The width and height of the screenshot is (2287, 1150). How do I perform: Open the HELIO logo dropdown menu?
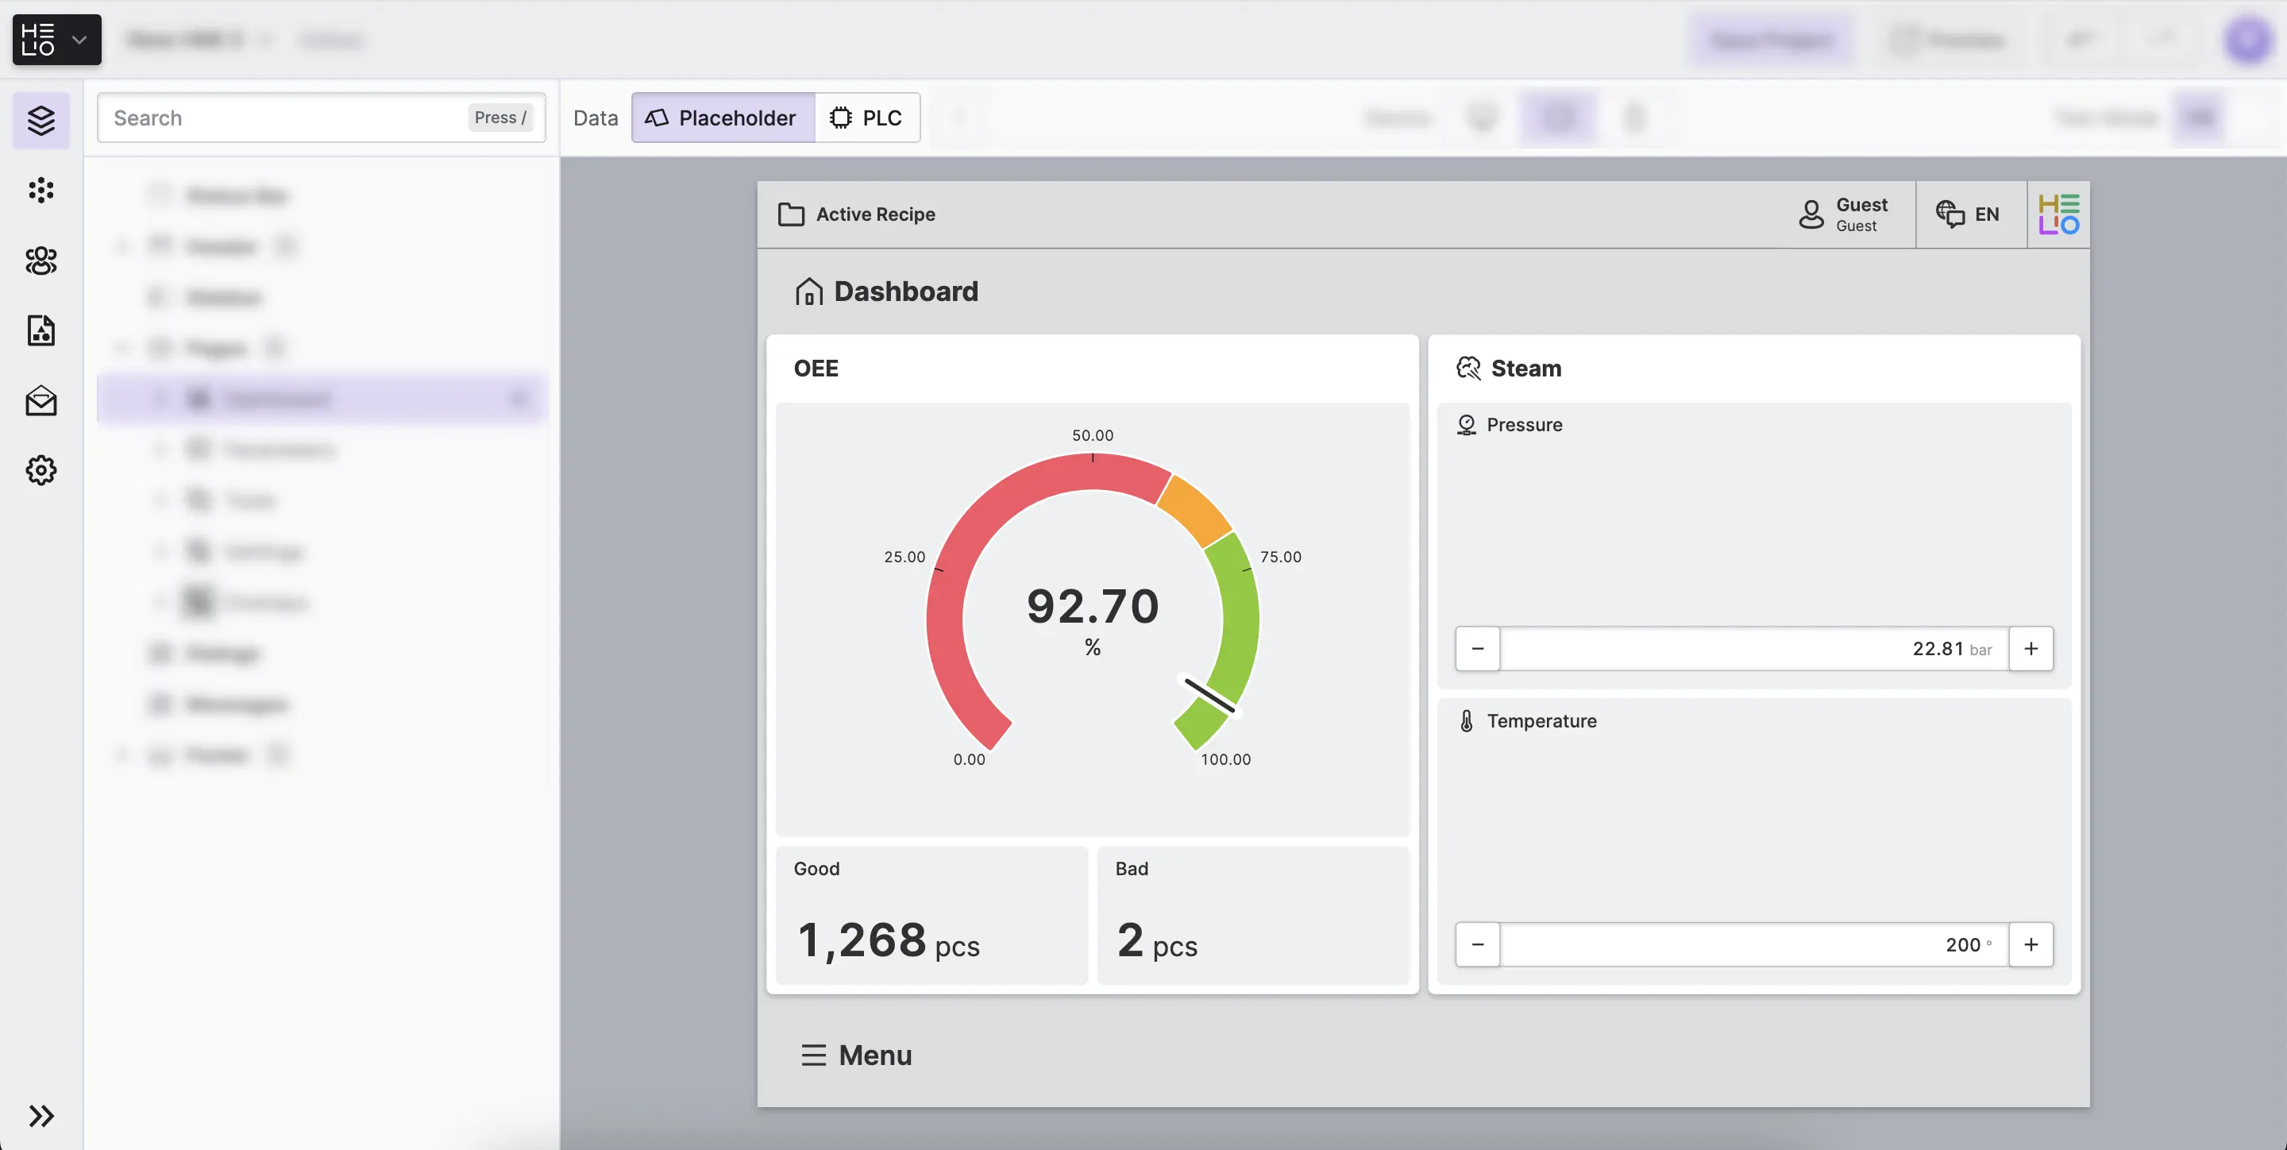[57, 40]
